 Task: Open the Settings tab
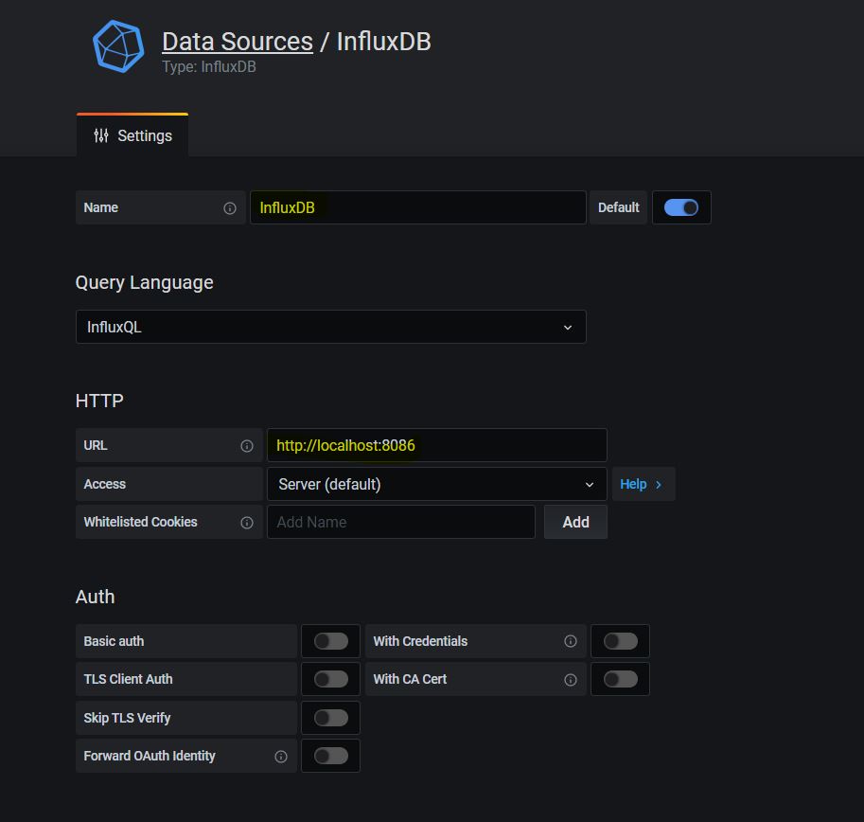(132, 135)
